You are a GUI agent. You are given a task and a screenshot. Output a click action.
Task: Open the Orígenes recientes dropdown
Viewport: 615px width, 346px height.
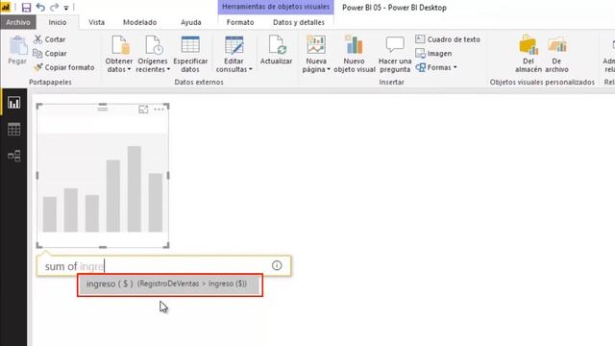tap(153, 54)
